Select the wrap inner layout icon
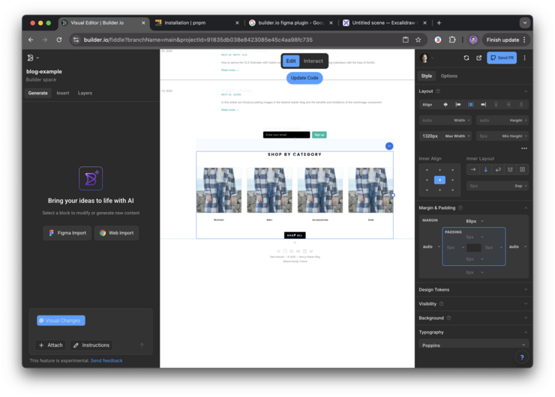Screen dimensions: 555x397 [x=498, y=170]
